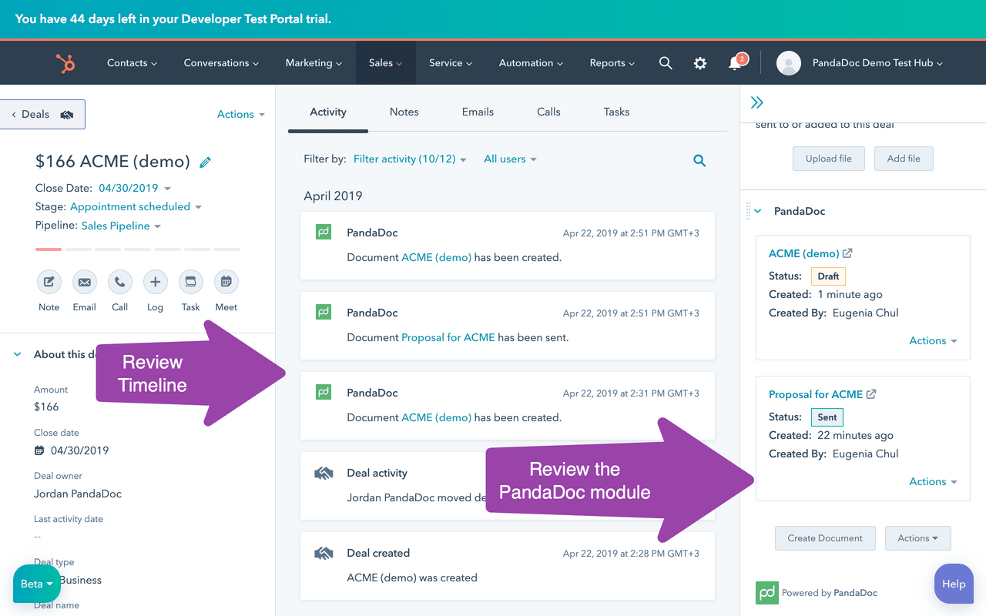Click the PandaDoc logo beside Powered by
The width and height of the screenshot is (986, 616).
pyautogui.click(x=767, y=593)
